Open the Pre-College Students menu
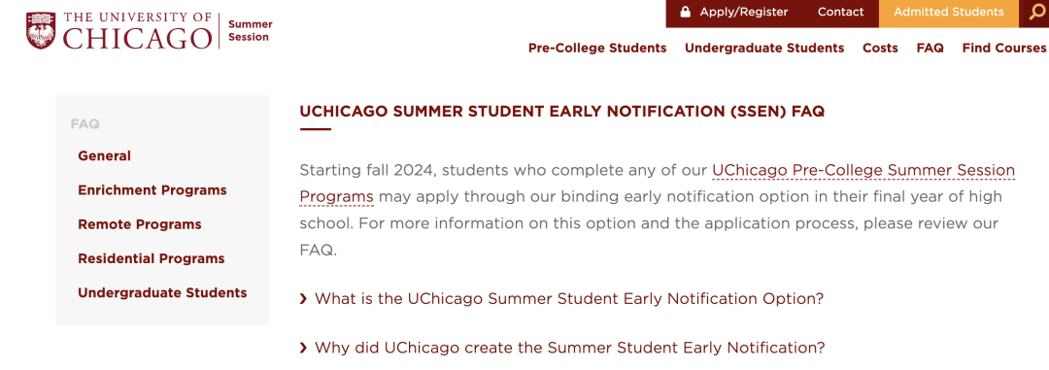Screen dimensions: 1049x370 coord(597,49)
